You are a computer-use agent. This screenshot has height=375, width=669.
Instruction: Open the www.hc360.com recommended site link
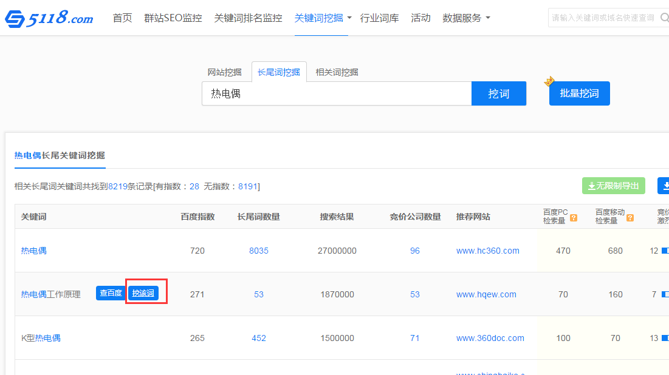tap(487, 251)
